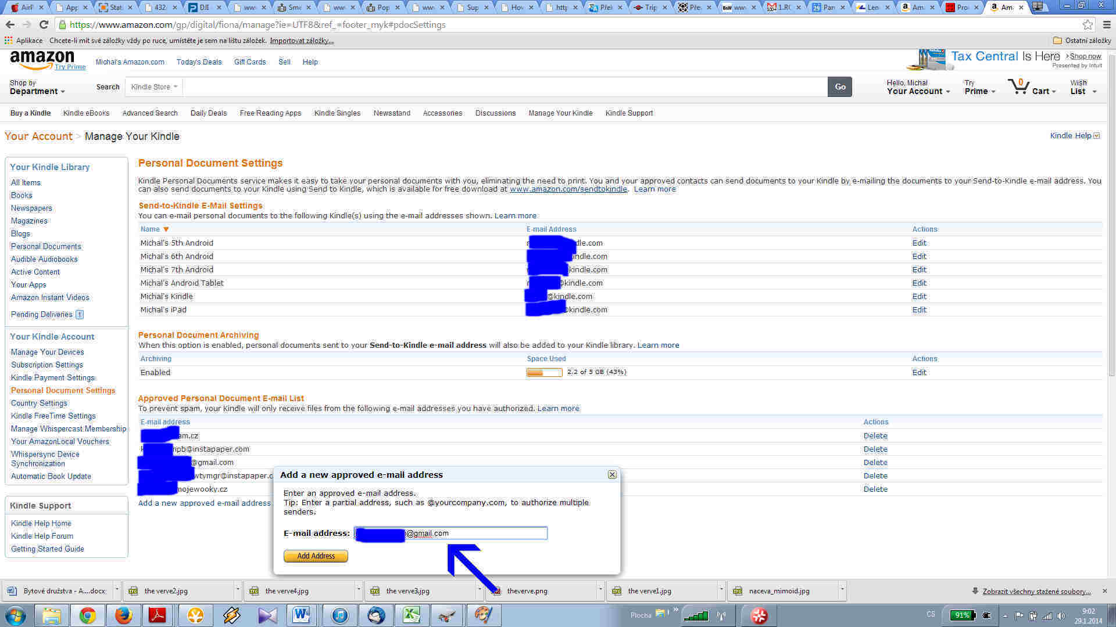Open the Tax Central Shop now link

(1085, 56)
